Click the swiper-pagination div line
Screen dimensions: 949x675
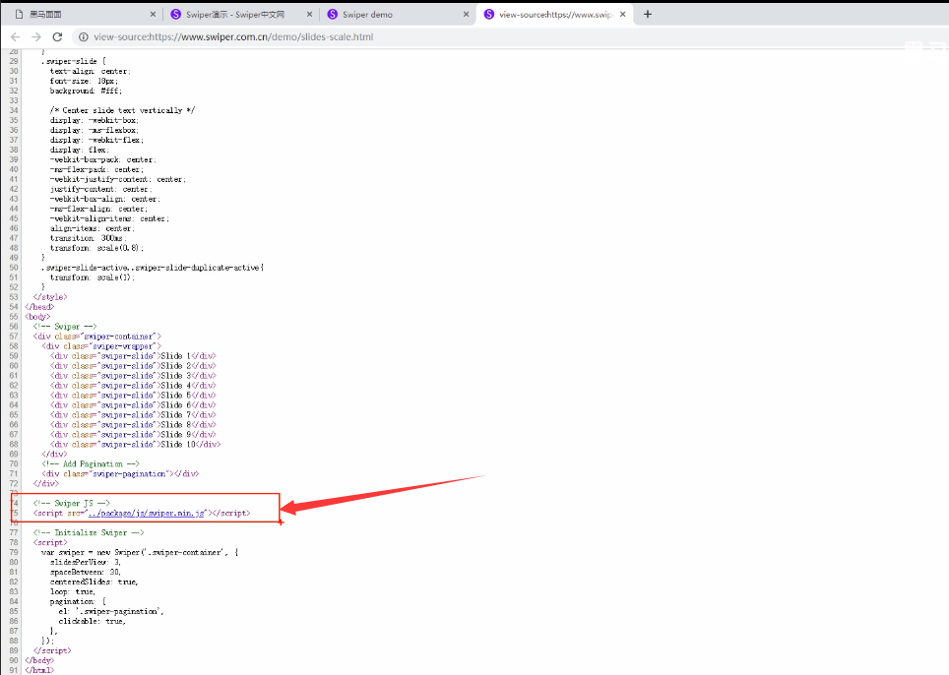pyautogui.click(x=120, y=474)
